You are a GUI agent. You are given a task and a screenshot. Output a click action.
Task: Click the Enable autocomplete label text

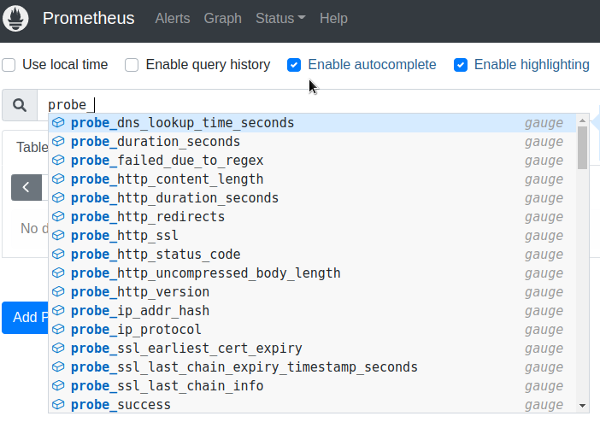pyautogui.click(x=372, y=65)
